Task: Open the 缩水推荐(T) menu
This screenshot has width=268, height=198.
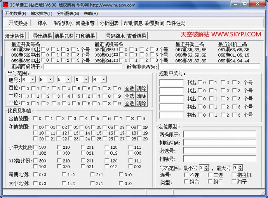Action: (x=42, y=13)
